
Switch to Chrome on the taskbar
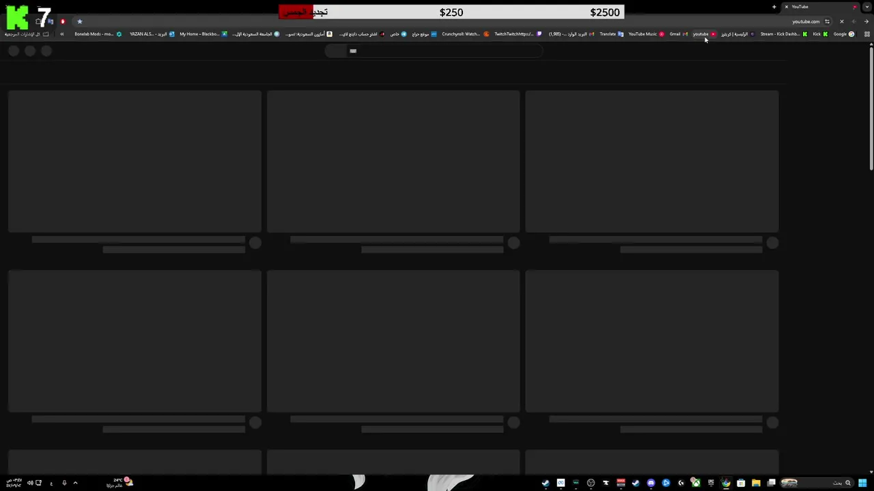726,483
